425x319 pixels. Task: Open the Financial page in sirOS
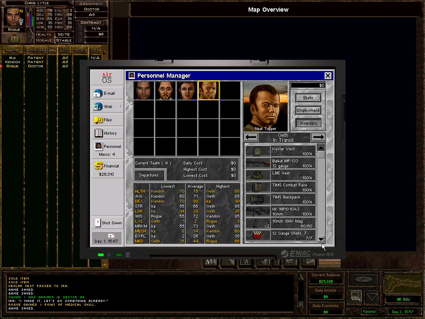[107, 169]
